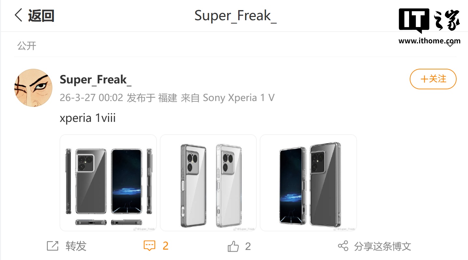
Task: Click the comment count number 2
Action: pyautogui.click(x=165, y=246)
